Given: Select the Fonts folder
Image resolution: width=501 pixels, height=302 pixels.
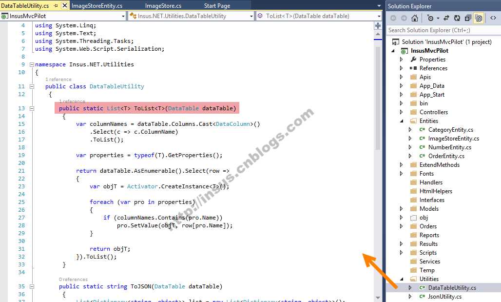Looking at the screenshot, I should (426, 174).
